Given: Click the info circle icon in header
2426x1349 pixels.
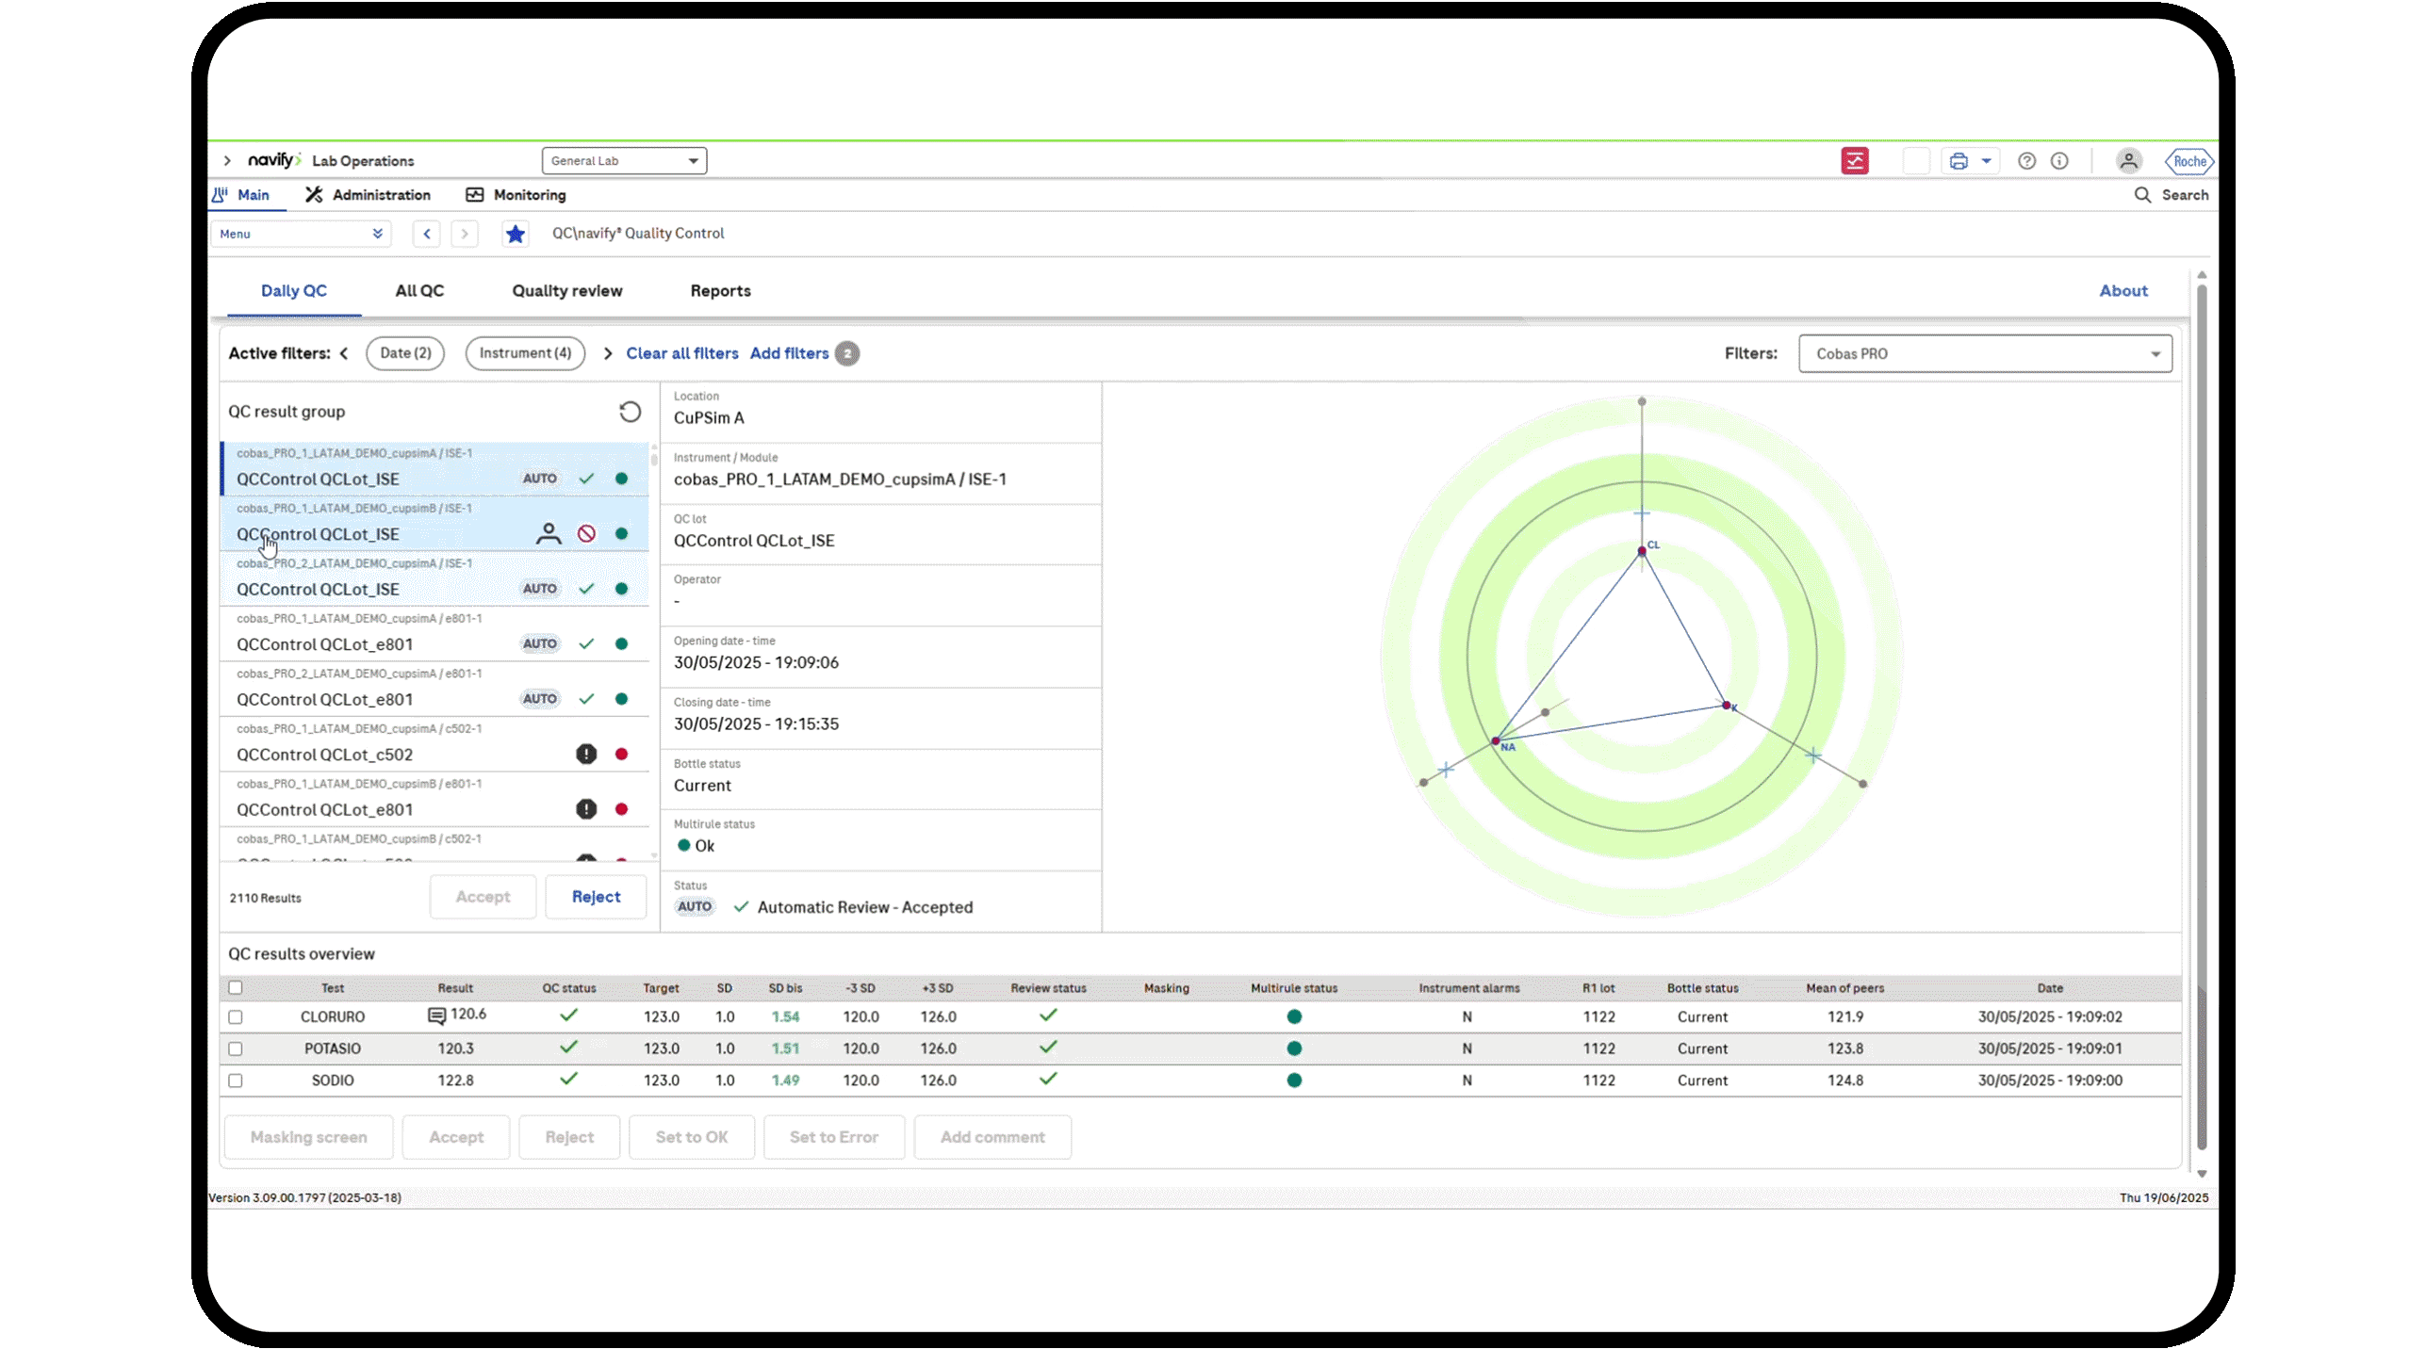Looking at the screenshot, I should coord(2059,161).
